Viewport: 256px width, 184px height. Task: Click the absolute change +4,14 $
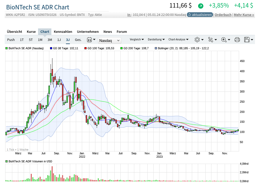click(243, 5)
